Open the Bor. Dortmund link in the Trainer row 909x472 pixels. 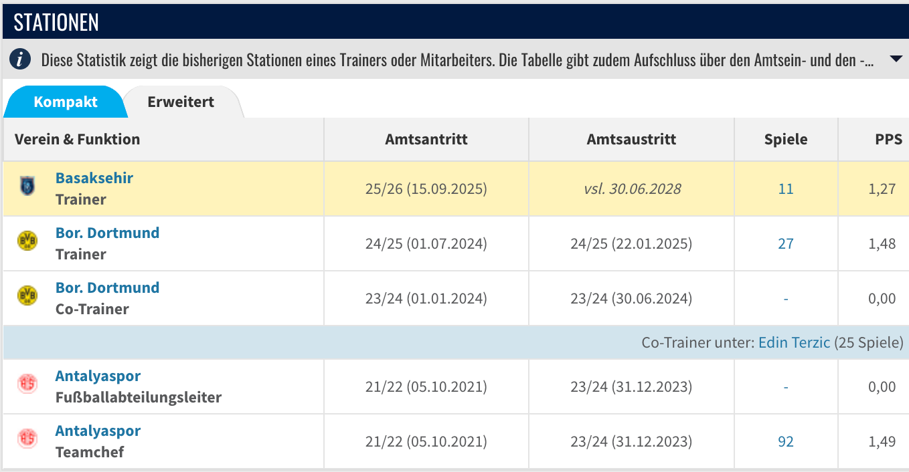point(107,233)
